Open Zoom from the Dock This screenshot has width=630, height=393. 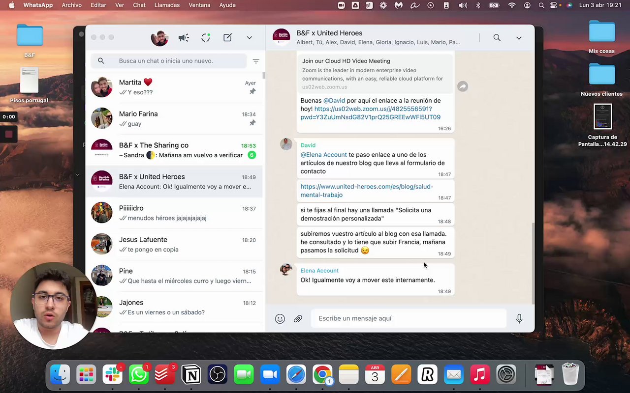click(270, 375)
